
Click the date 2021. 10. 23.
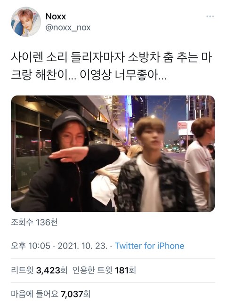pos(82,246)
